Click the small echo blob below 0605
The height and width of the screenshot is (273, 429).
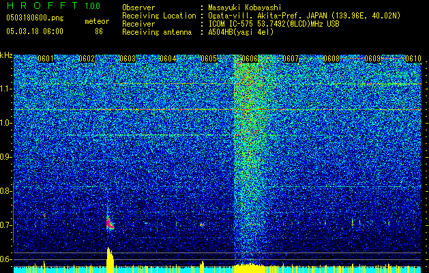pyautogui.click(x=202, y=225)
